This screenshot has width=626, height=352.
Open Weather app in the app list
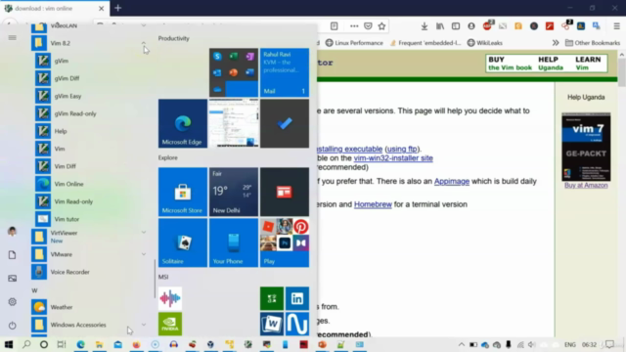(x=62, y=307)
